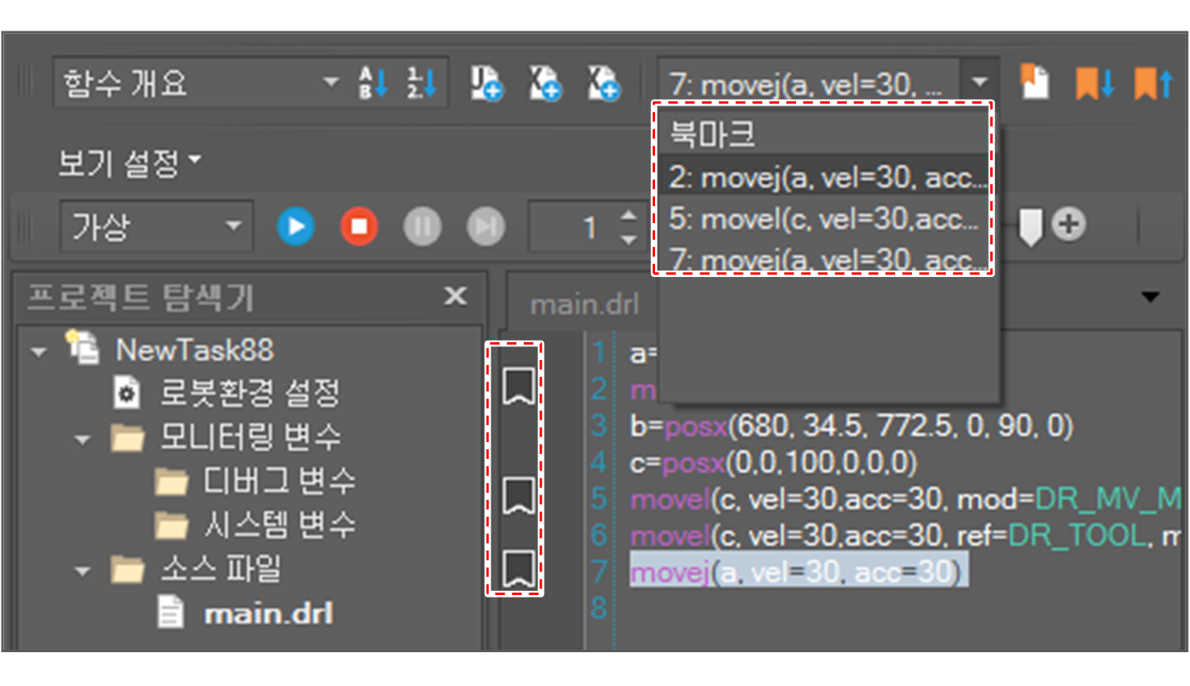This screenshot has width=1190, height=686.
Task: Jump to previous bookmark with up arrow
Action: (x=1153, y=83)
